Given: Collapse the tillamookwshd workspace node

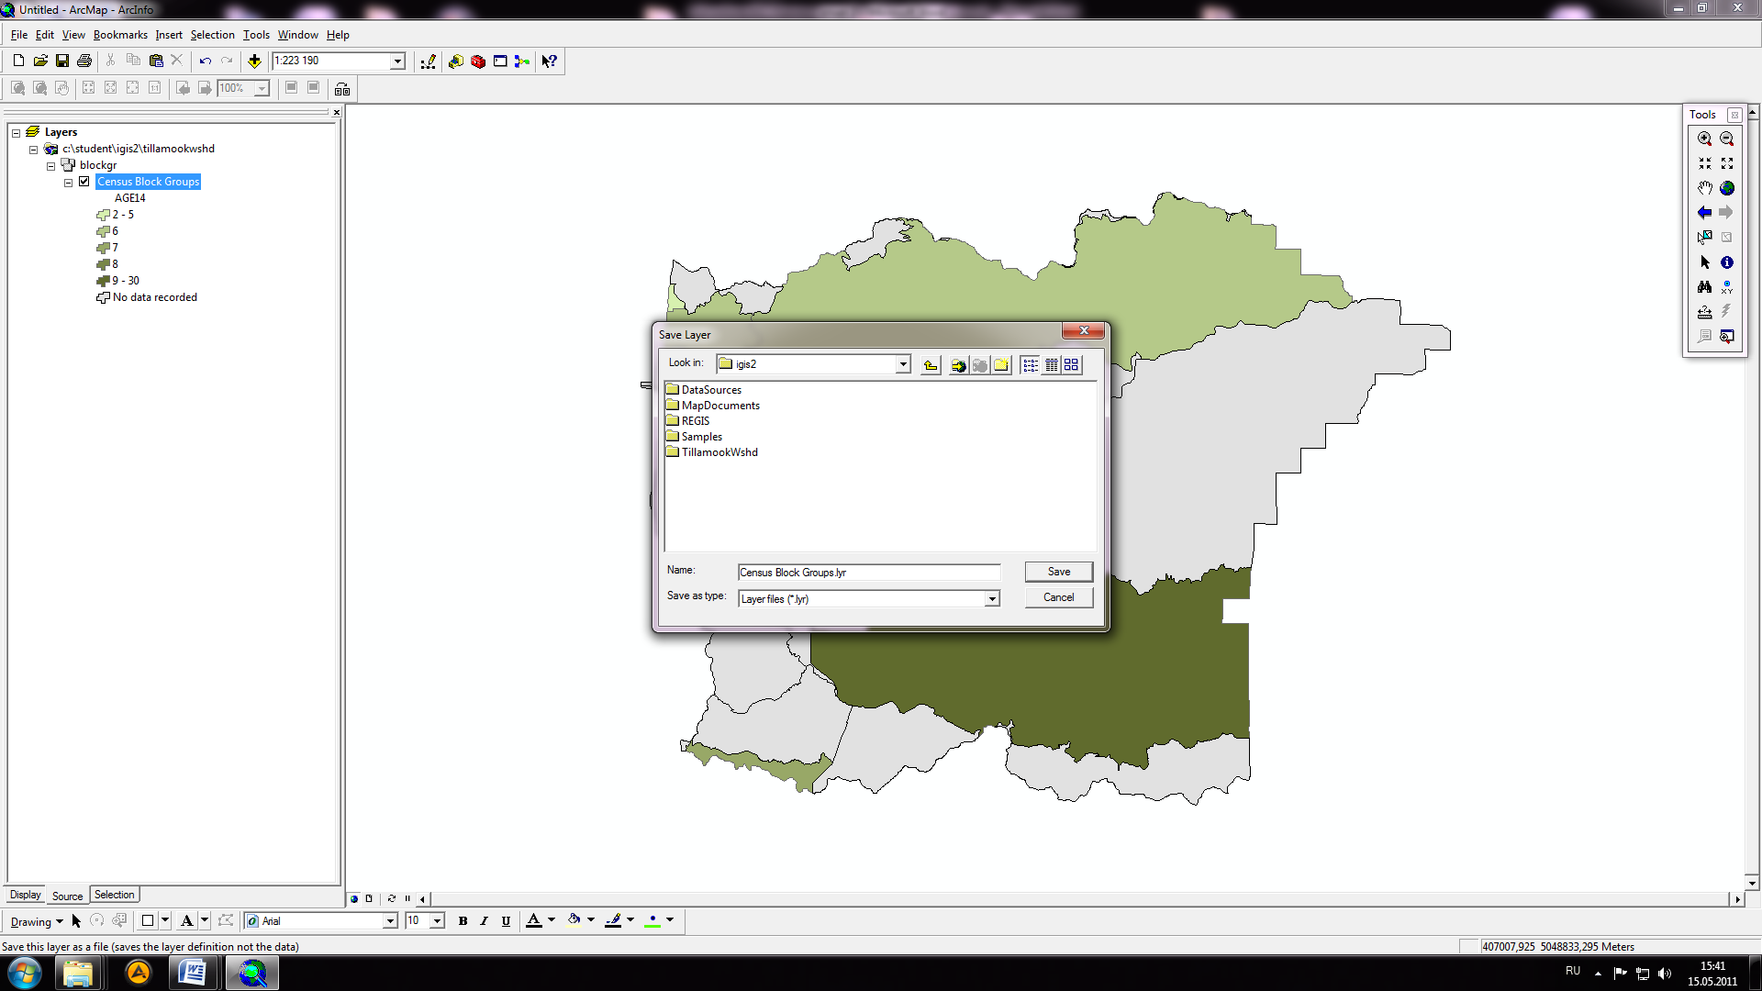Looking at the screenshot, I should click(x=33, y=150).
